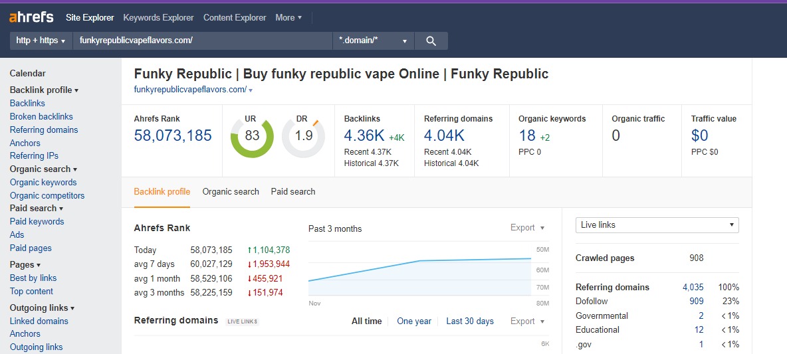787x354 pixels.
Task: Switch to the Organic search tab
Action: click(231, 192)
